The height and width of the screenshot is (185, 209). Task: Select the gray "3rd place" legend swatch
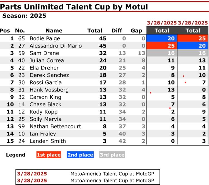[112, 155]
